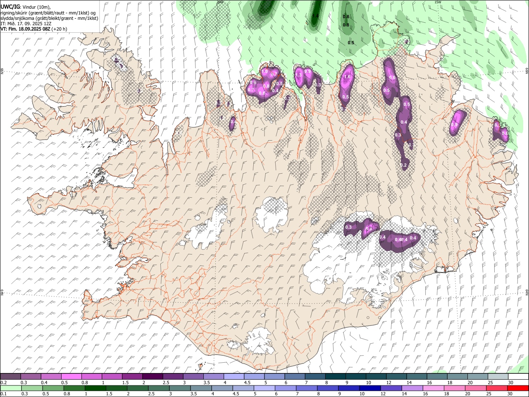Viewport: 529px width, 397px height.
Task: Click the '1.3' snowfall value on the map
Action: 298,75
